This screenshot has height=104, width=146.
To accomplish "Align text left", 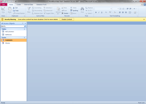I will click(x=120, y=12).
